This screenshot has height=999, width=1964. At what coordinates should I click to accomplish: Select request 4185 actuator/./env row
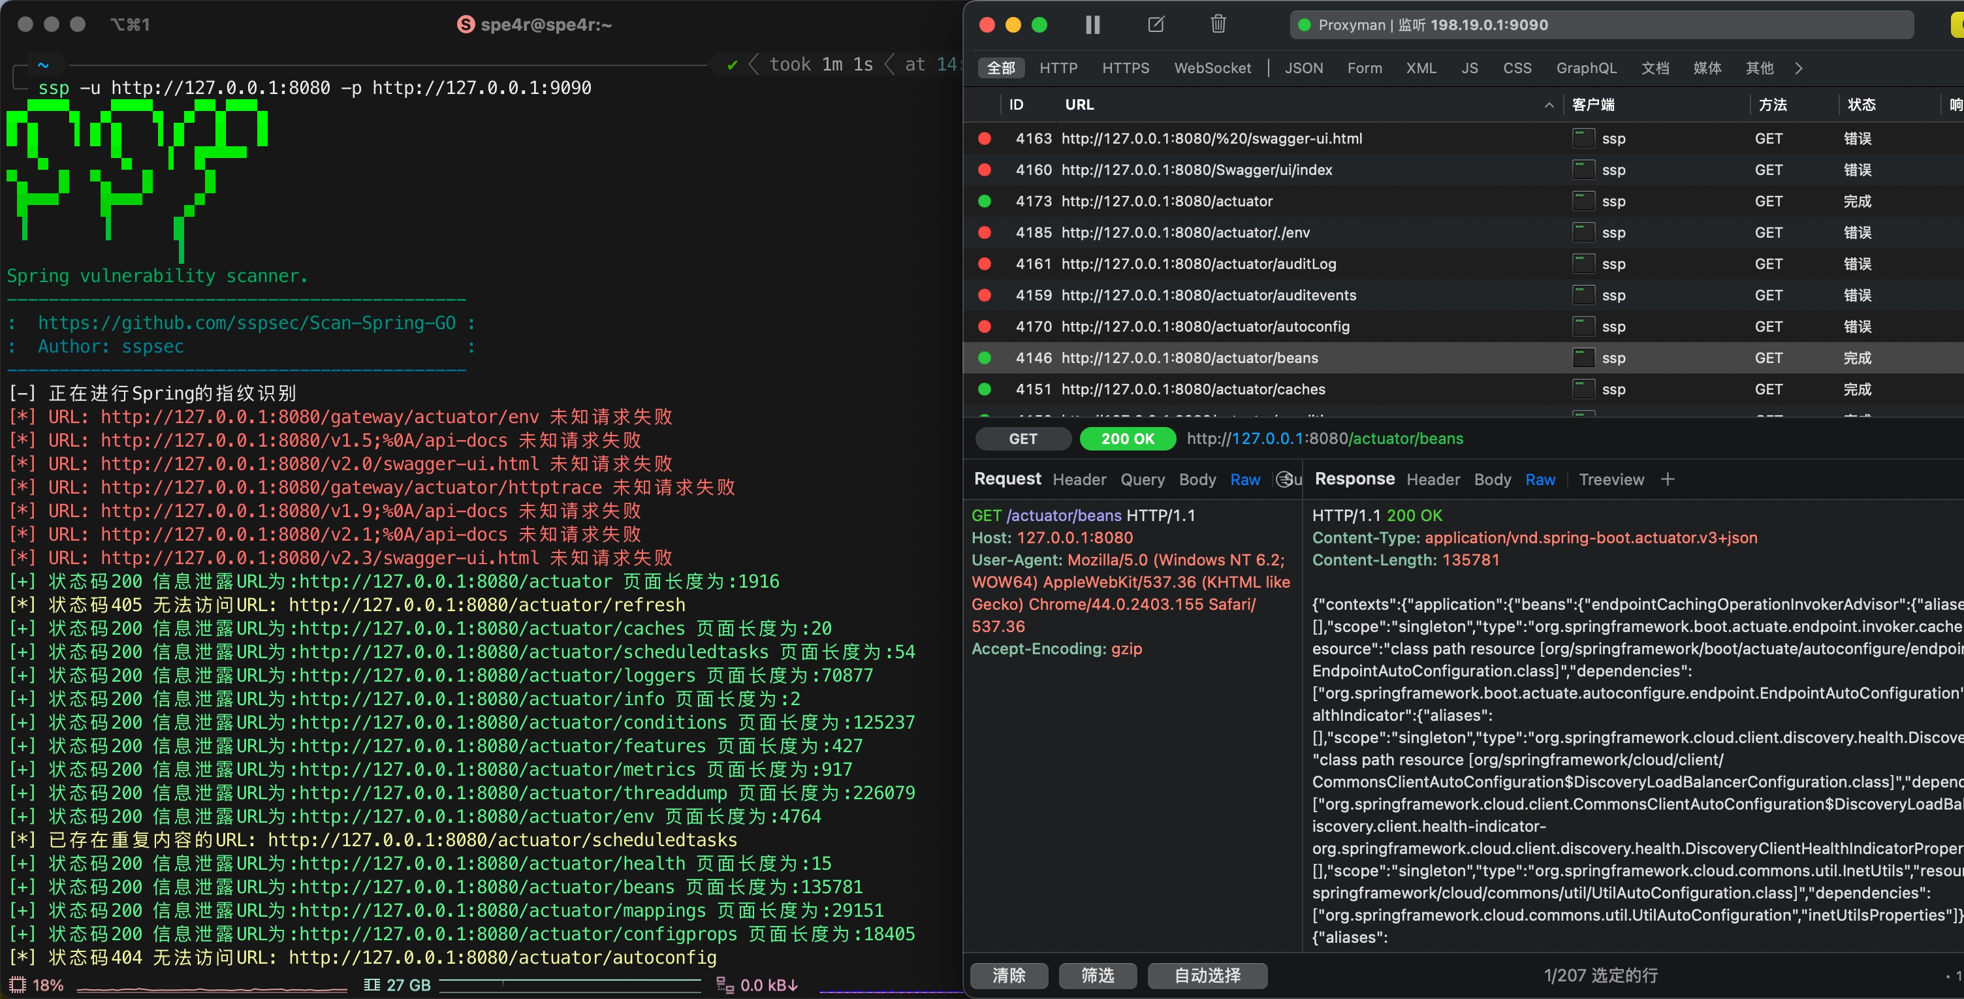tap(1464, 232)
